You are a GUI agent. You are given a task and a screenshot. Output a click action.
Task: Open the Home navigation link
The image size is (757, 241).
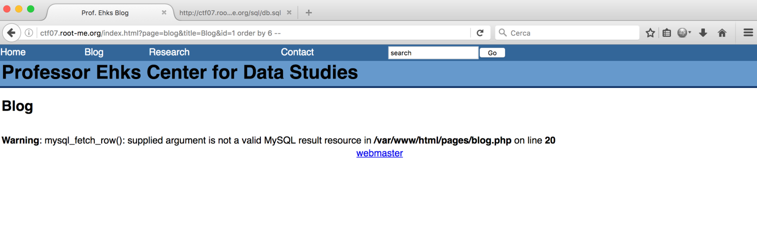click(13, 52)
